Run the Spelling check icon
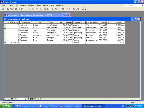This screenshot has width=144, height=108. (22, 9)
